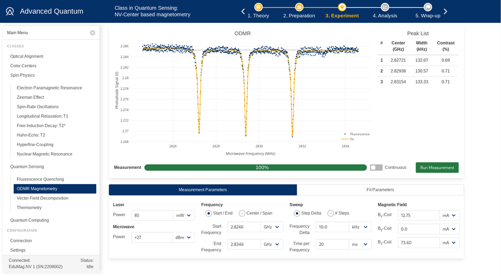Switch to the Fit Parameters tab
Screen dimensions: 501x276
click(380, 189)
